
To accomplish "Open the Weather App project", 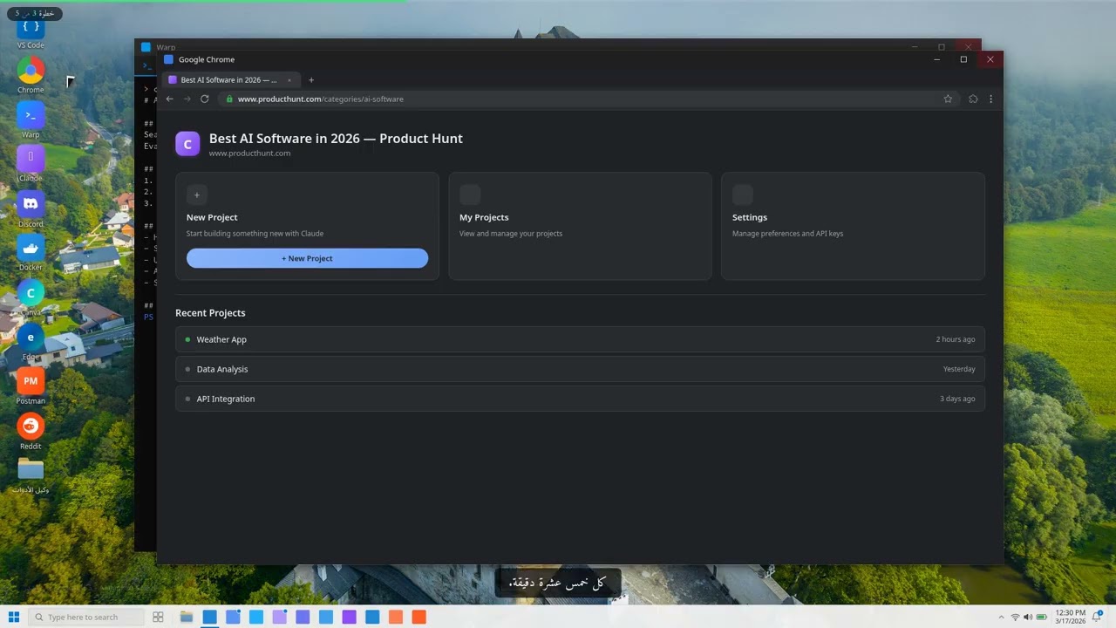I will [x=580, y=339].
